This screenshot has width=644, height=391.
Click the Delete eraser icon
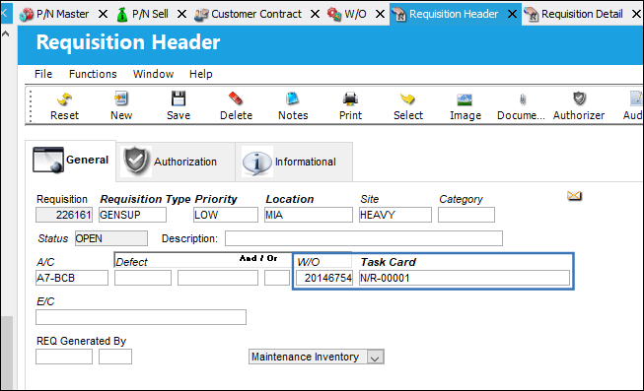(236, 98)
